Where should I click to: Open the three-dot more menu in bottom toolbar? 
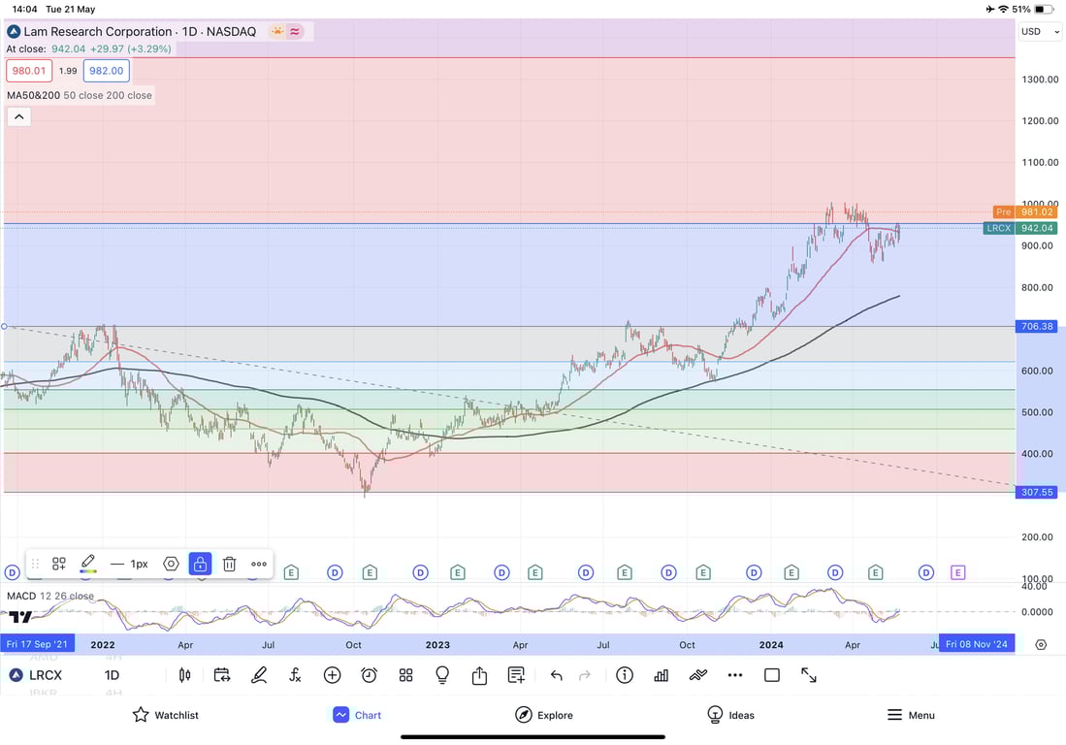coord(735,675)
